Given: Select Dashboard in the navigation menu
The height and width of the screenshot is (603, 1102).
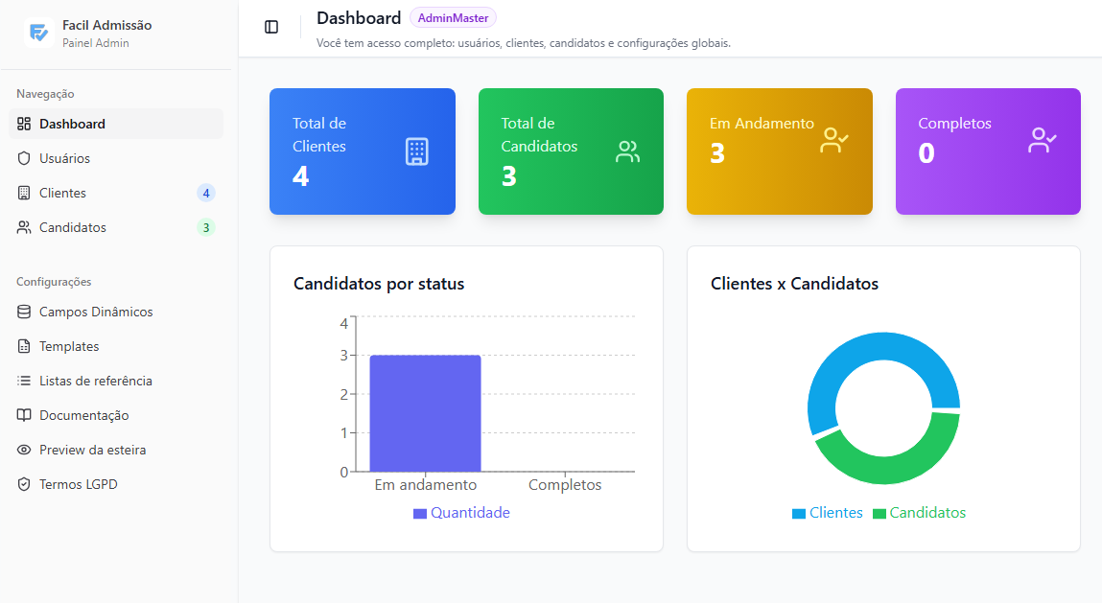Looking at the screenshot, I should [x=72, y=123].
